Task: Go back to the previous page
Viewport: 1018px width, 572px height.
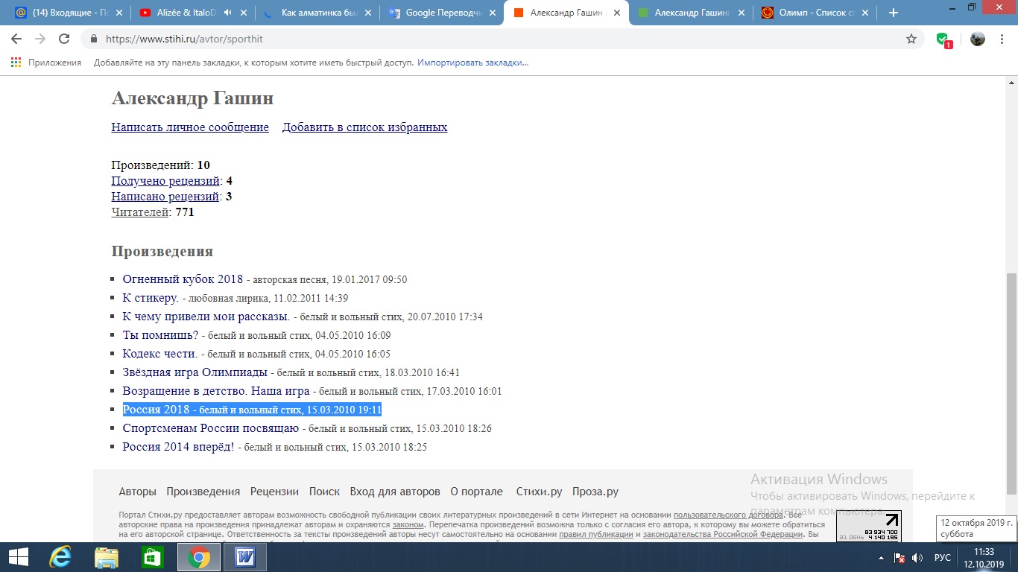Action: (x=16, y=39)
